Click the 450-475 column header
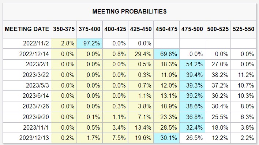259x145 pixels. (166, 29)
